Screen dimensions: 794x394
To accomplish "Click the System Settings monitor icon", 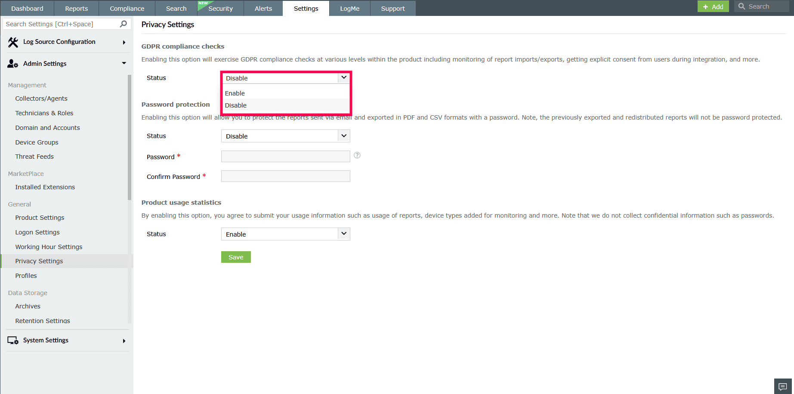I will 12,340.
